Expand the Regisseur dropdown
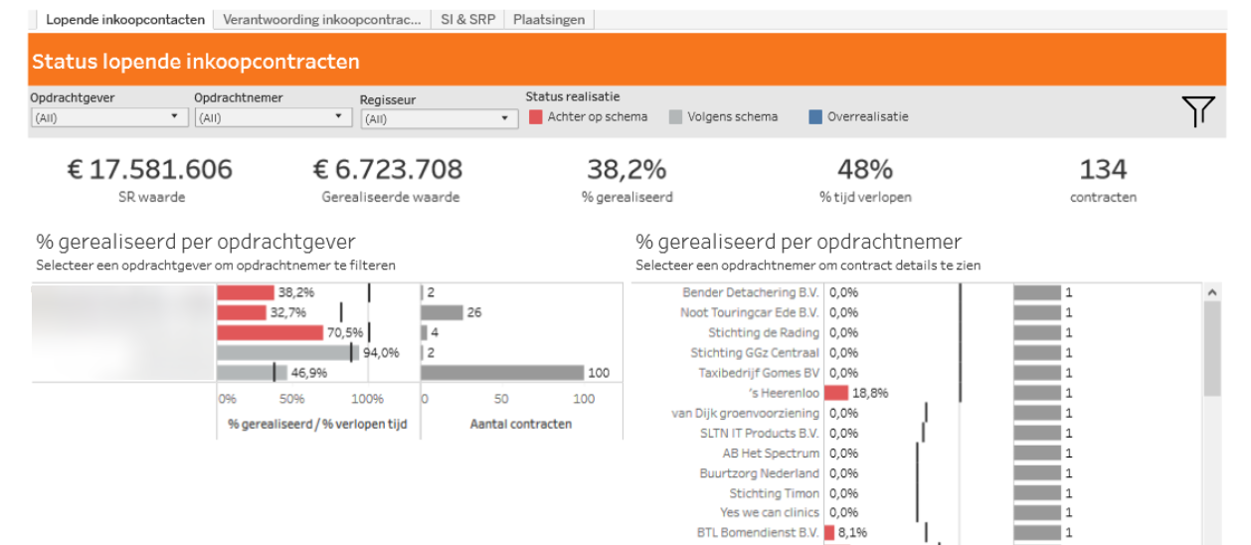The height and width of the screenshot is (545, 1251). 439,118
